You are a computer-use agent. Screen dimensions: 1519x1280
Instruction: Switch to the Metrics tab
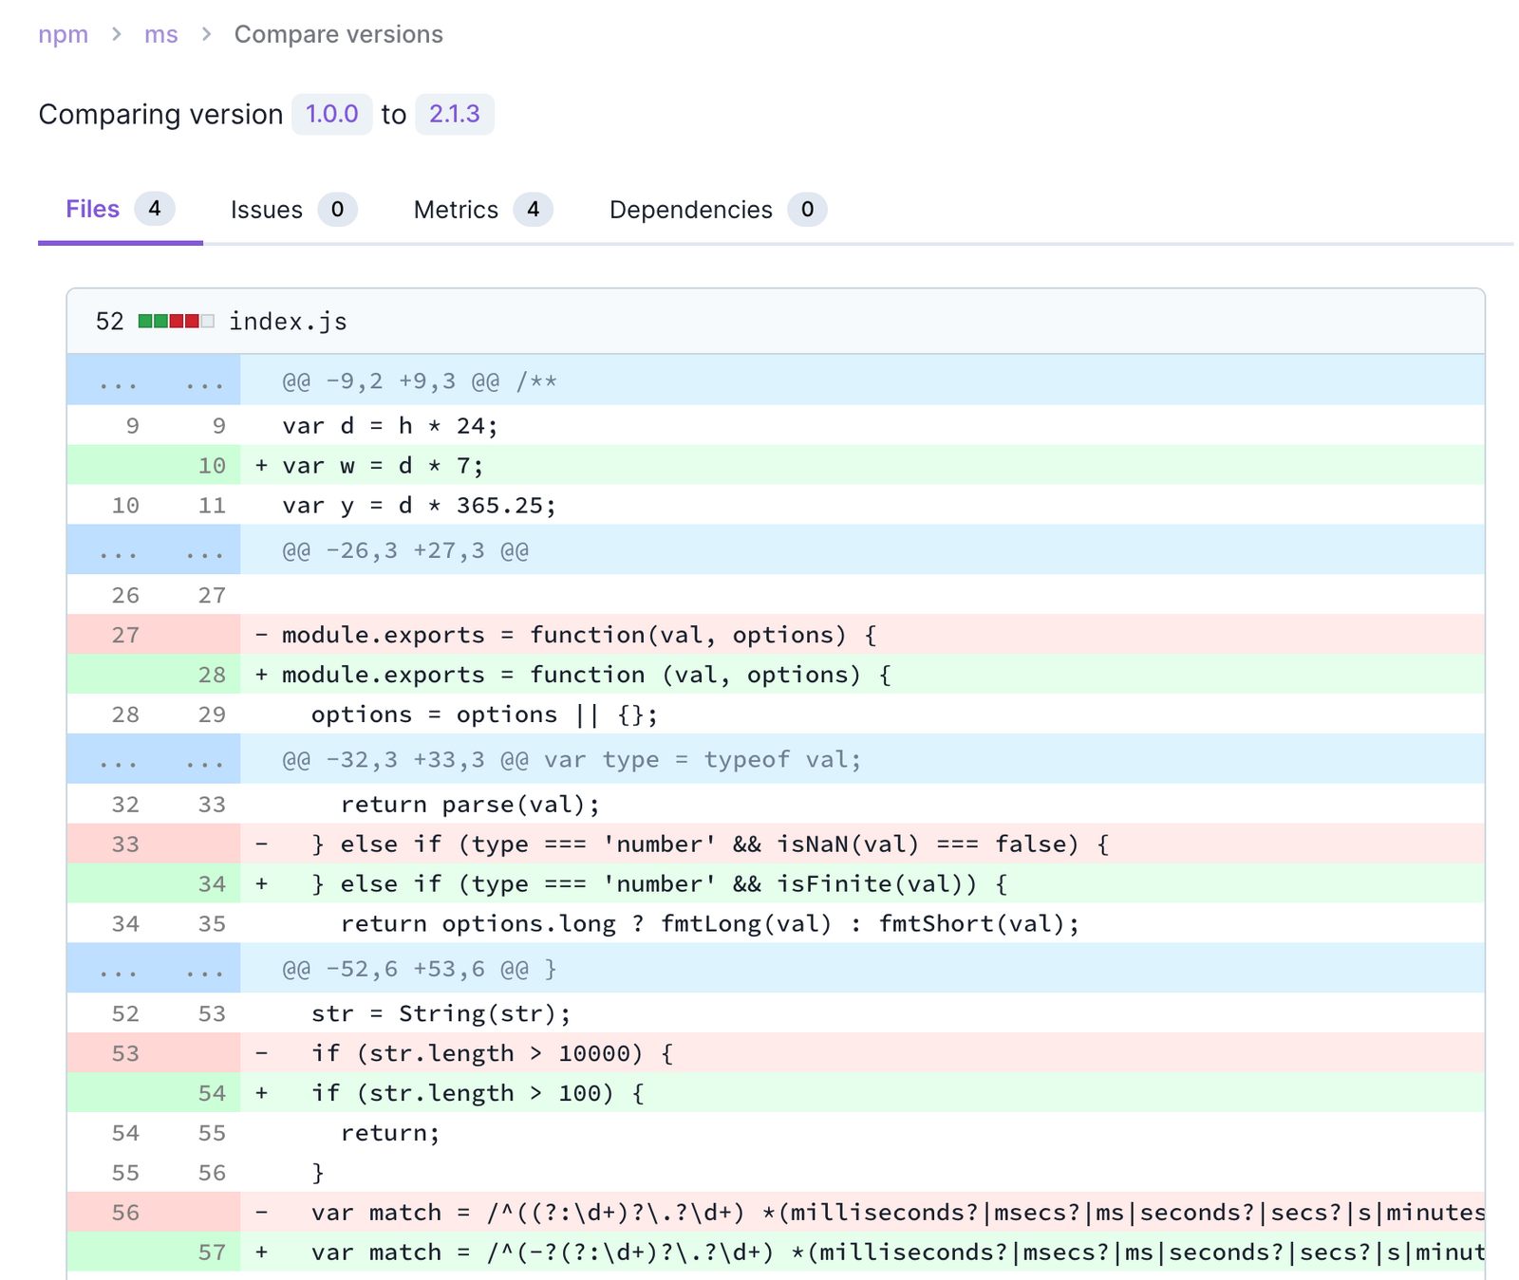coord(483,210)
